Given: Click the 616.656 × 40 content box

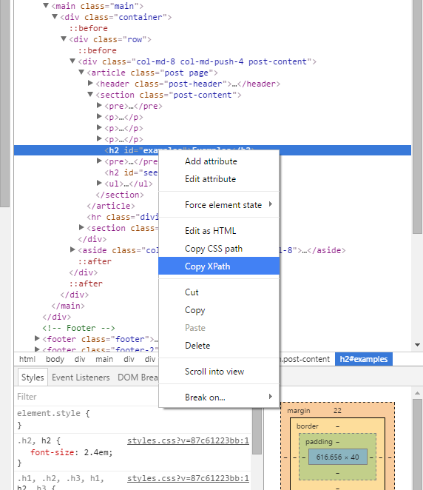Looking at the screenshot, I should point(337,457).
